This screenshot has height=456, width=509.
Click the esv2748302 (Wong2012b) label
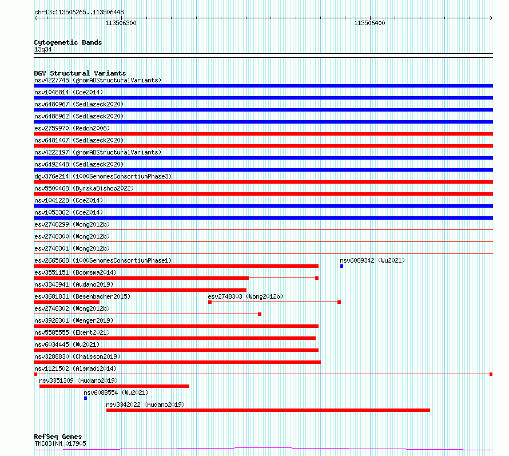(x=72, y=308)
